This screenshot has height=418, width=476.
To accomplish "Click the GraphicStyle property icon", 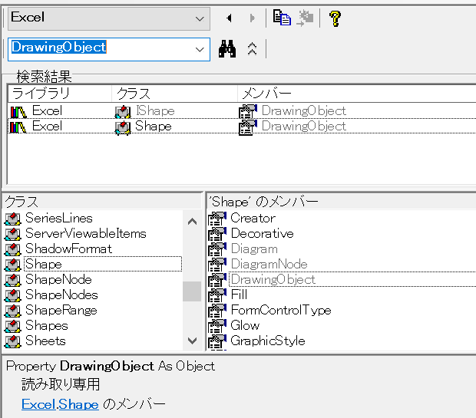I will [217, 341].
